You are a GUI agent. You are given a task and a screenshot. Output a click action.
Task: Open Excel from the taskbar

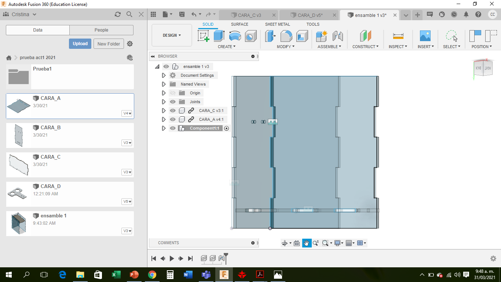[x=116, y=274]
